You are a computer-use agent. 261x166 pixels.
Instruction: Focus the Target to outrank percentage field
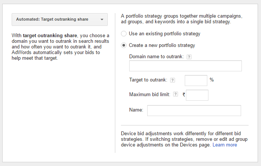pos(196,81)
